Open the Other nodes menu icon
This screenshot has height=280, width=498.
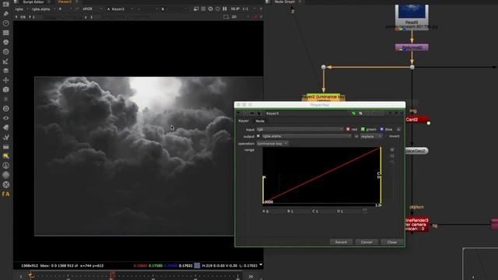[x=5, y=147]
